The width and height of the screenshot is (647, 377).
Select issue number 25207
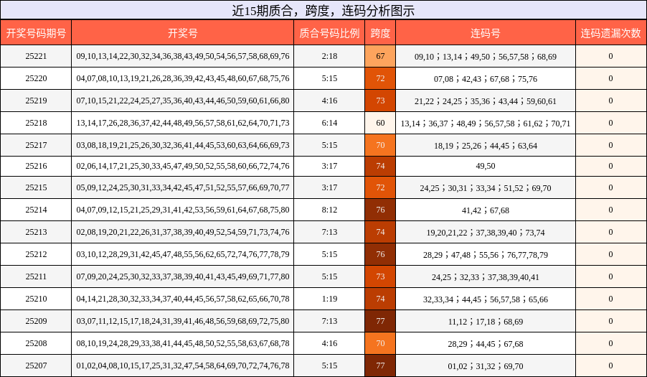[36, 366]
